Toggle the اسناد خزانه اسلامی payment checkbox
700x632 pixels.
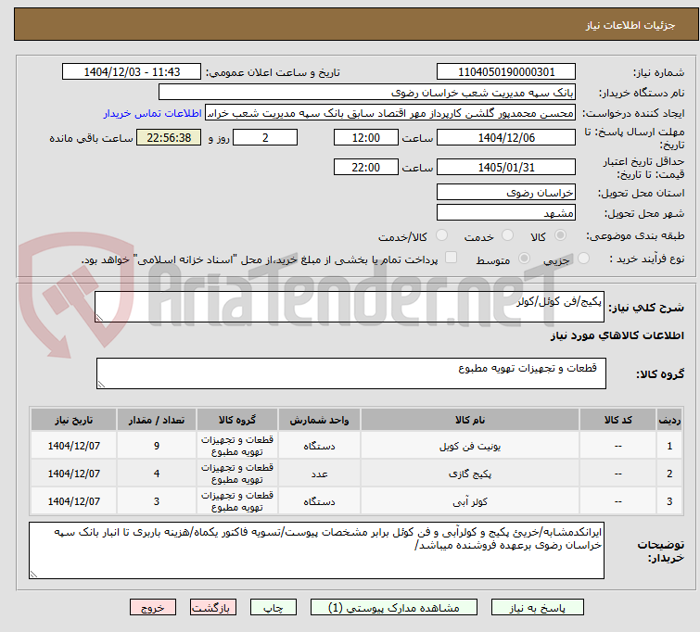click(x=451, y=258)
